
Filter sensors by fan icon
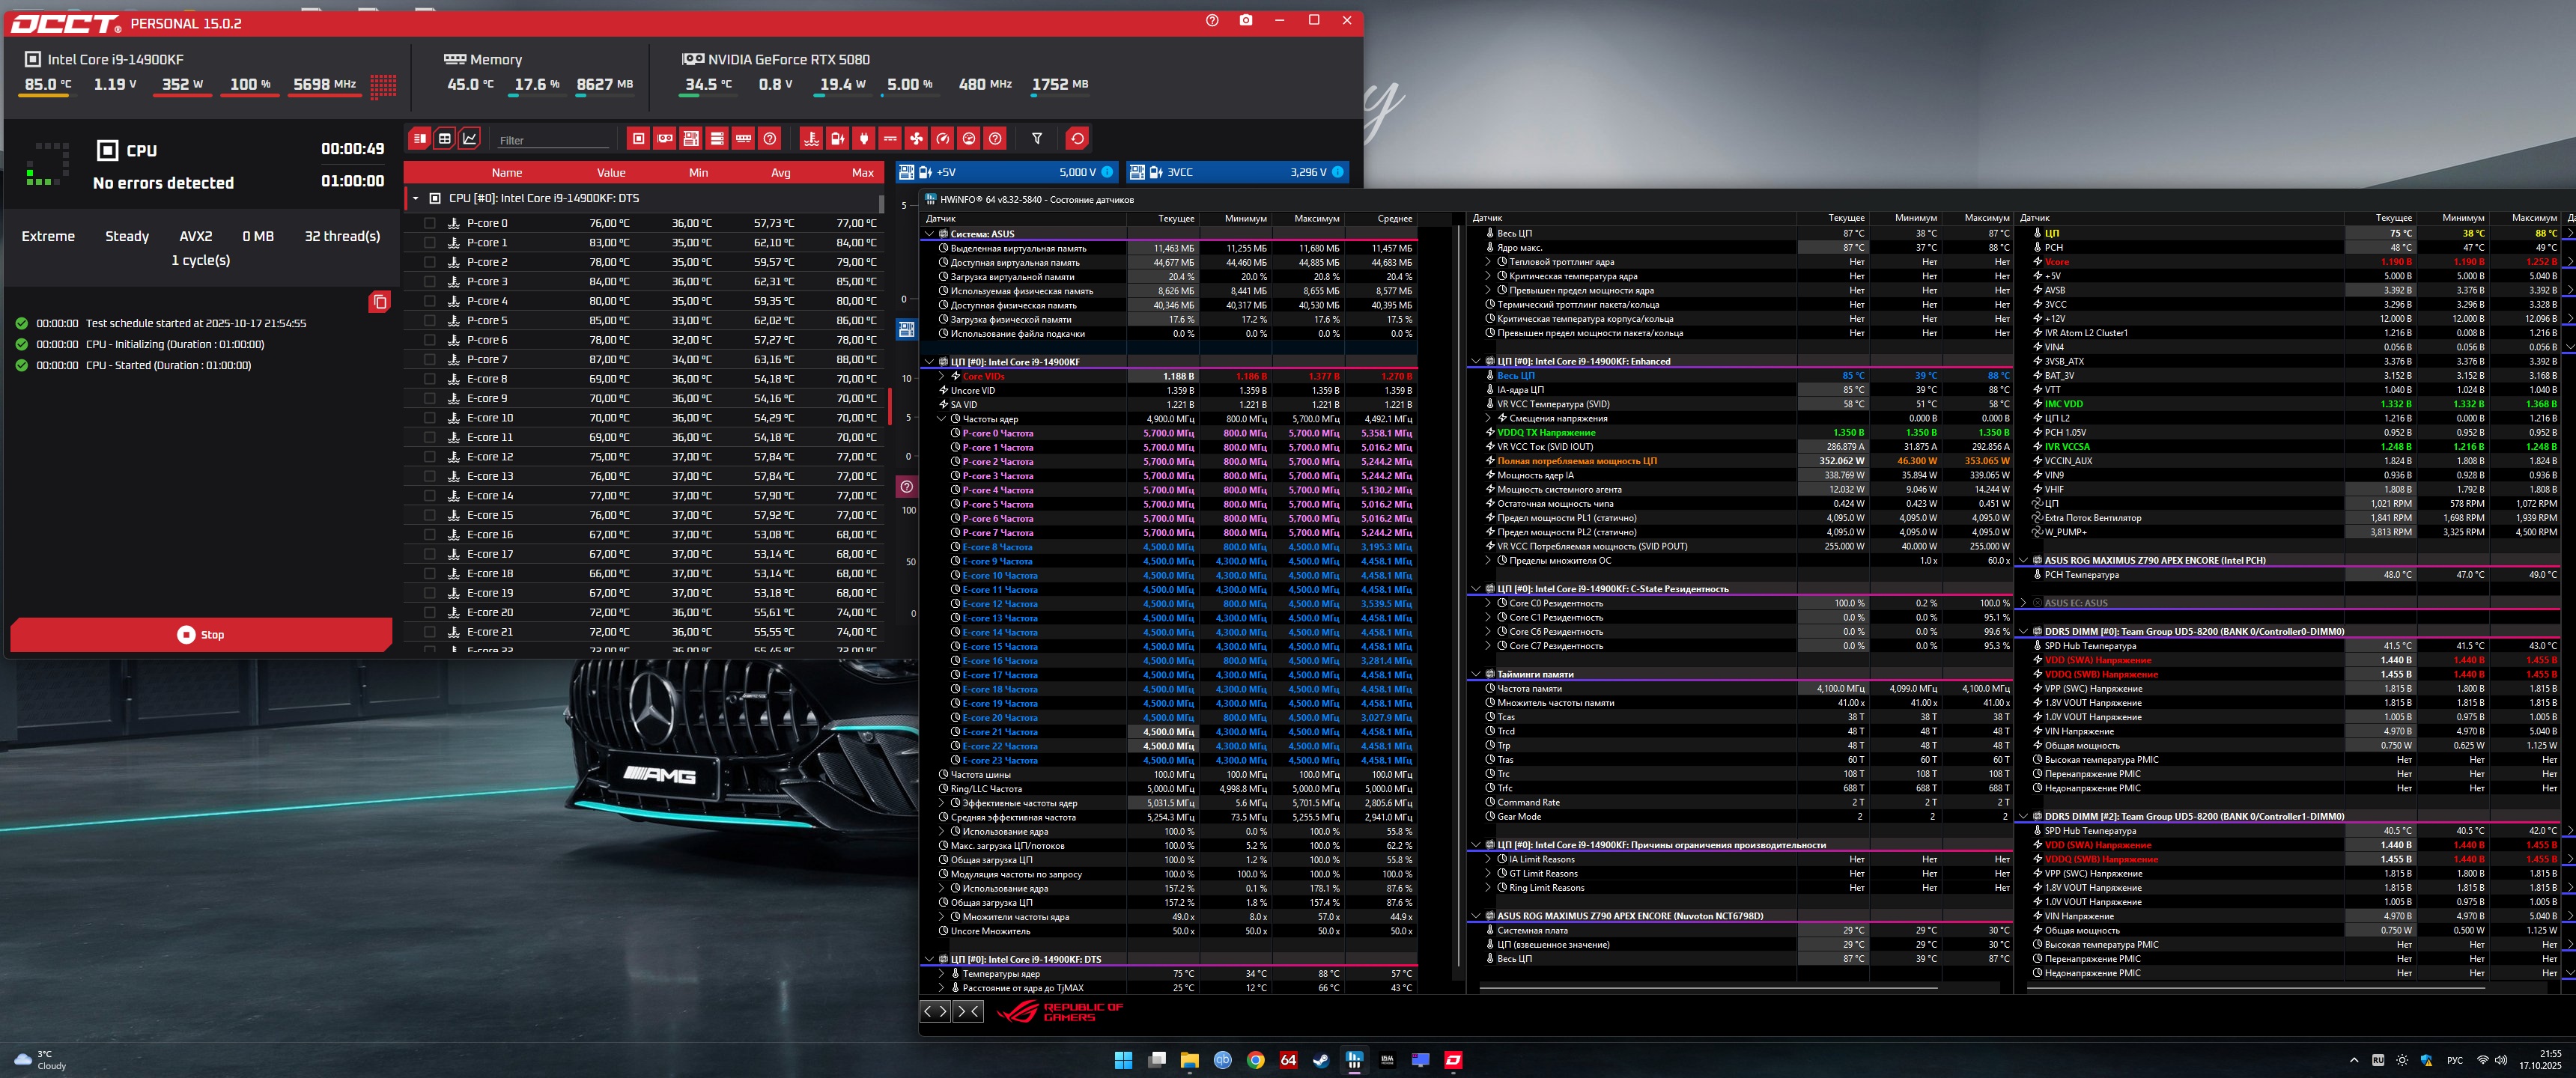(x=916, y=138)
